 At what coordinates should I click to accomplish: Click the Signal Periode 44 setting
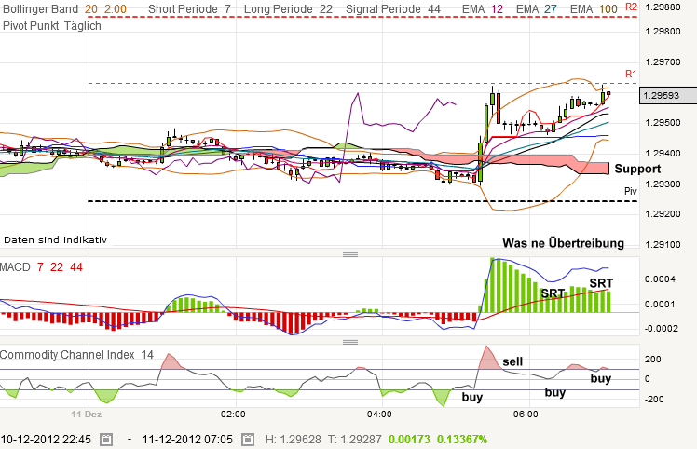(393, 9)
